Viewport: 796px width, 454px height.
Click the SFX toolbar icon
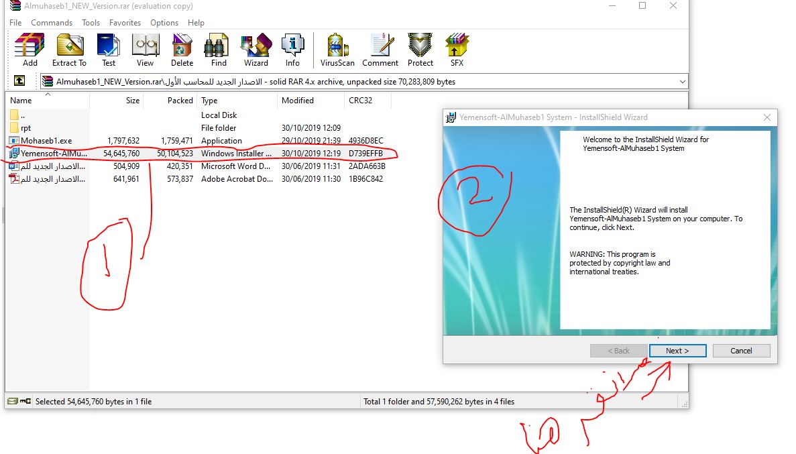(457, 46)
